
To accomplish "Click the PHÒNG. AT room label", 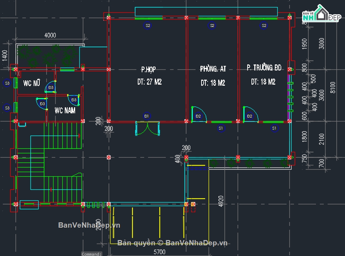I will (x=213, y=69).
